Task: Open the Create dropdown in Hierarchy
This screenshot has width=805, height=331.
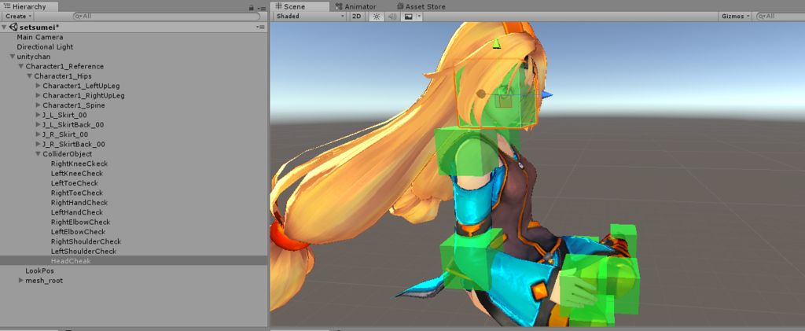Action: click(x=19, y=17)
